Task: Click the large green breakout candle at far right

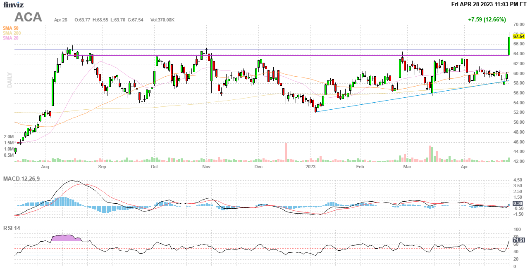Action: 509,46
